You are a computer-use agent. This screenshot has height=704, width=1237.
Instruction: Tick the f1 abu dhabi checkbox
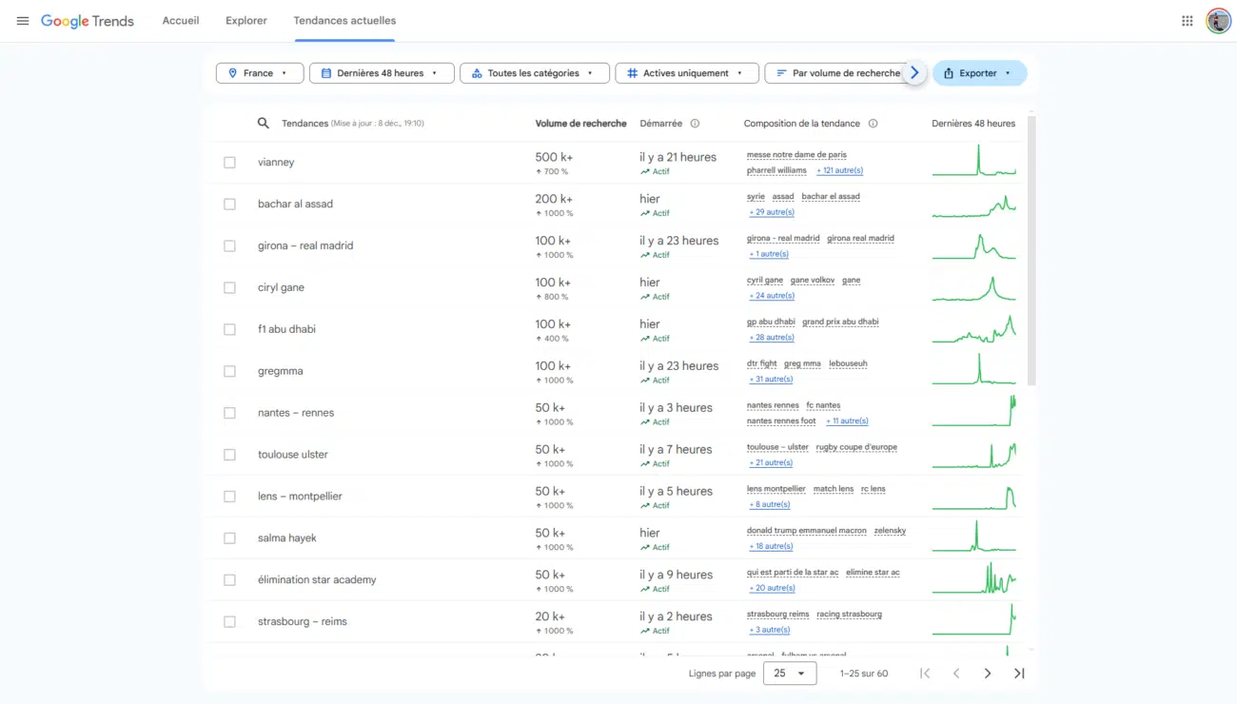pyautogui.click(x=229, y=330)
